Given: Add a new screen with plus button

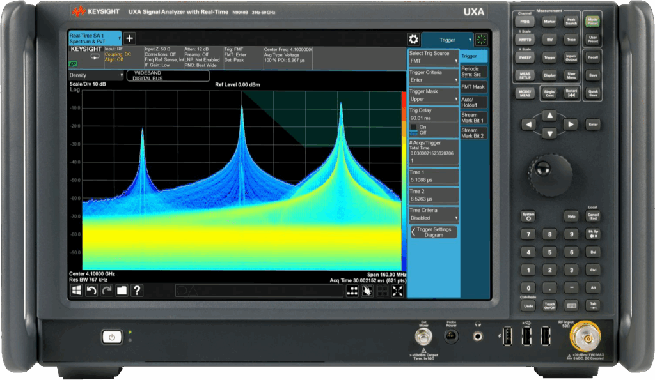Looking at the screenshot, I should [129, 38].
